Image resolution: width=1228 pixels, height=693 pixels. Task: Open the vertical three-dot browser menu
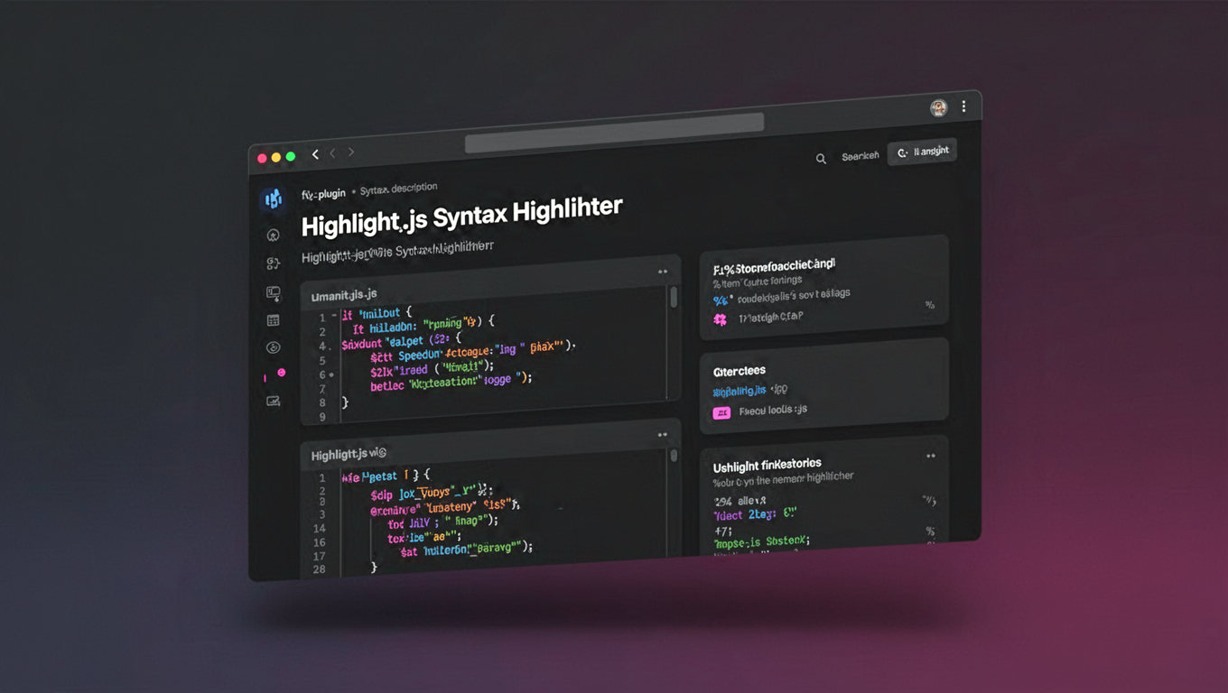[x=964, y=106]
